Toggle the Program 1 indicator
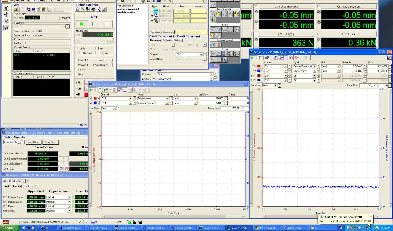393x231 pixels. point(77,65)
